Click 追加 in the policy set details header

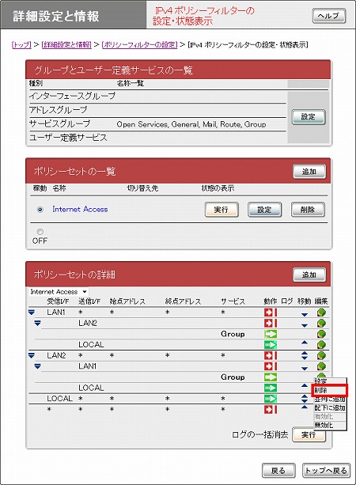(309, 275)
